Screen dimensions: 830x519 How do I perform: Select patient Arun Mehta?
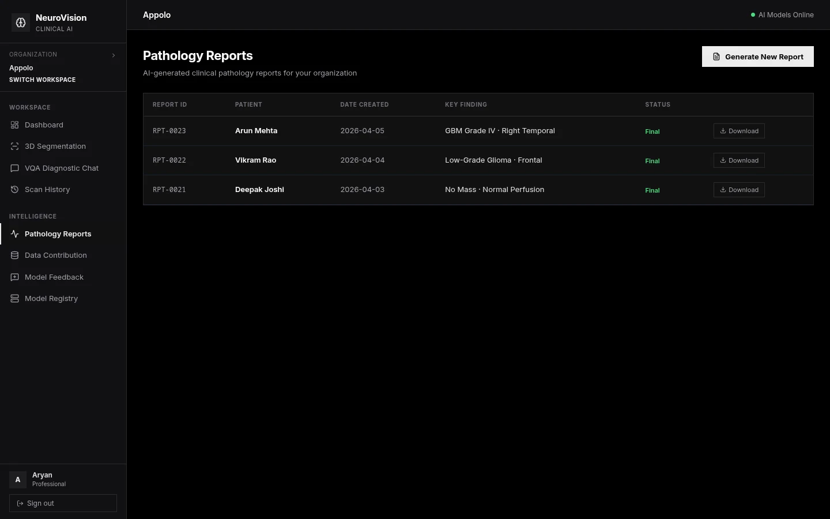(256, 131)
